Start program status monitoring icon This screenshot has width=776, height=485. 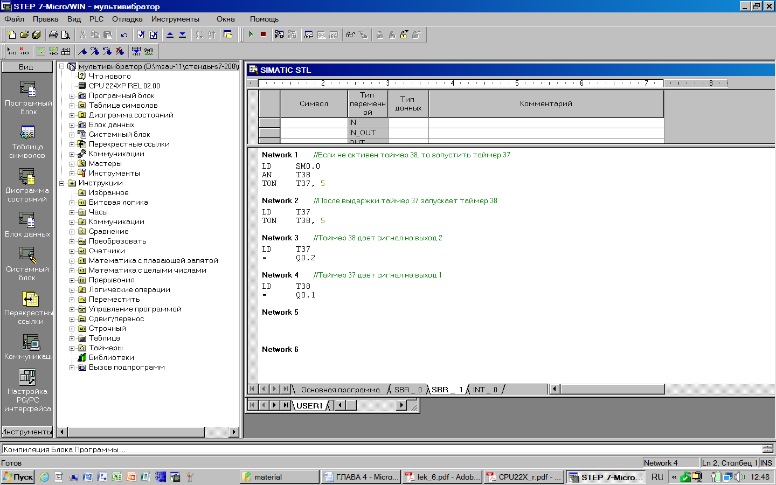point(280,34)
